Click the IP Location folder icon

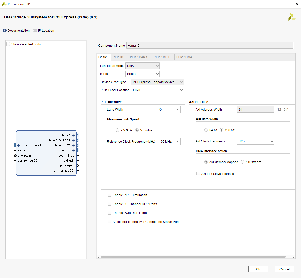[x=35, y=31]
